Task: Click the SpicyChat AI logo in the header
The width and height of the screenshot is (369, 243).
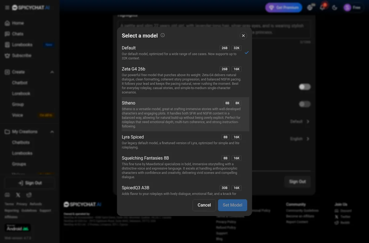Action: pyautogui.click(x=31, y=8)
